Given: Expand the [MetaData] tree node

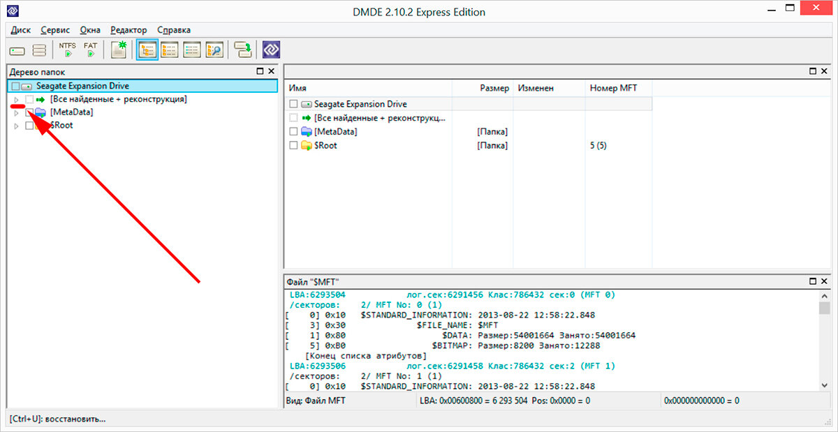Looking at the screenshot, I should [17, 113].
